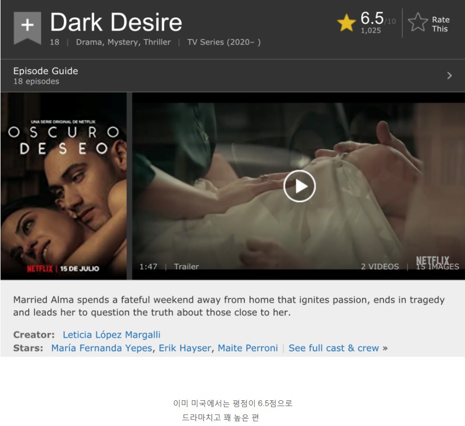This screenshot has width=465, height=426.
Task: Open the Oscuro Deseo poster image
Action: [63, 186]
